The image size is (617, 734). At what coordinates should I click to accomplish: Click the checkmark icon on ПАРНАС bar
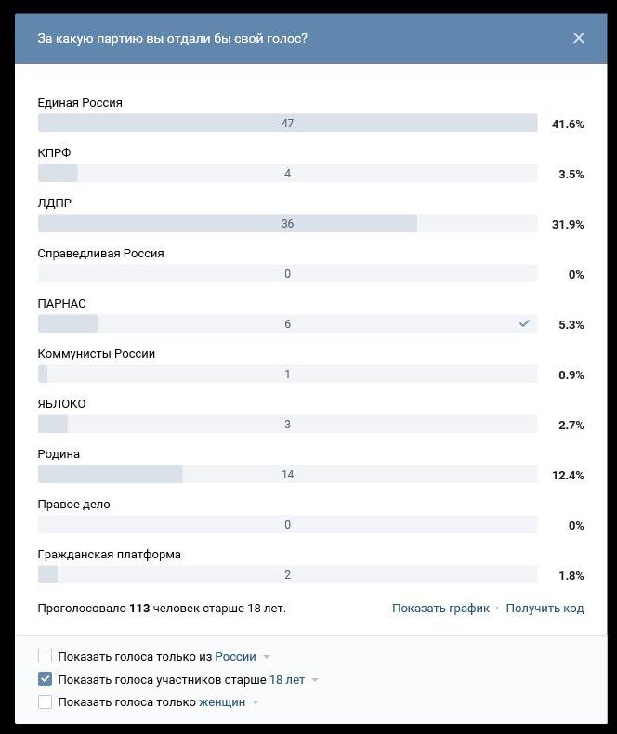tap(524, 323)
